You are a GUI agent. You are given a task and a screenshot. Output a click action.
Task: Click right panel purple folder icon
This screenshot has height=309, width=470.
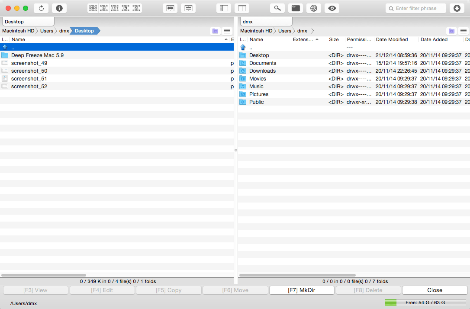452,31
